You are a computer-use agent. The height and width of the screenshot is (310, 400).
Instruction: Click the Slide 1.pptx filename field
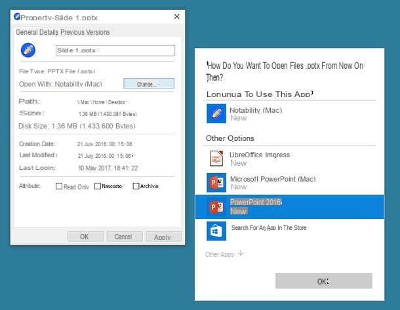(115, 50)
